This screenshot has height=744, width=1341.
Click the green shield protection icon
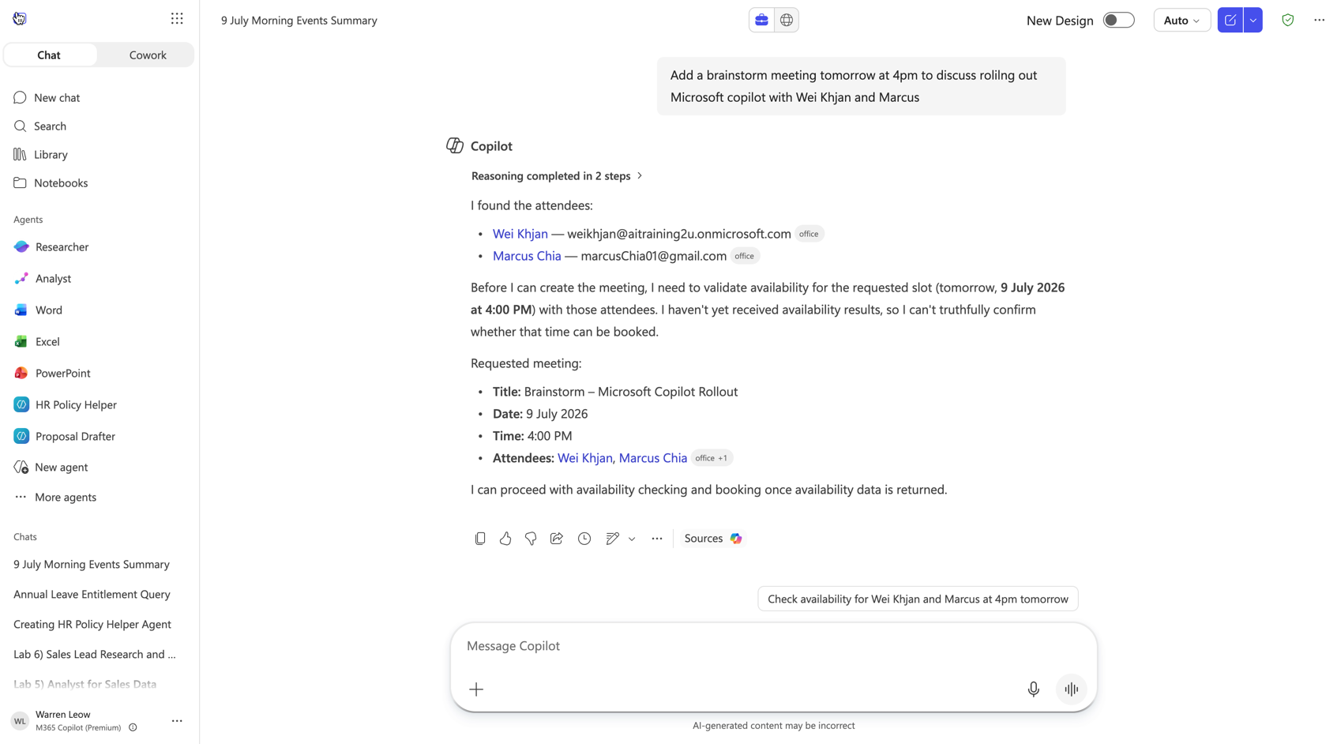pyautogui.click(x=1288, y=20)
